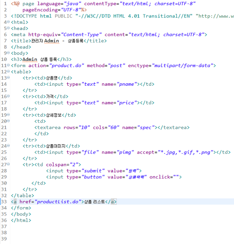Image resolution: width=234 pixels, height=244 pixels.
Task: Collapse the fold marker on line 24
Action: point(8,146)
